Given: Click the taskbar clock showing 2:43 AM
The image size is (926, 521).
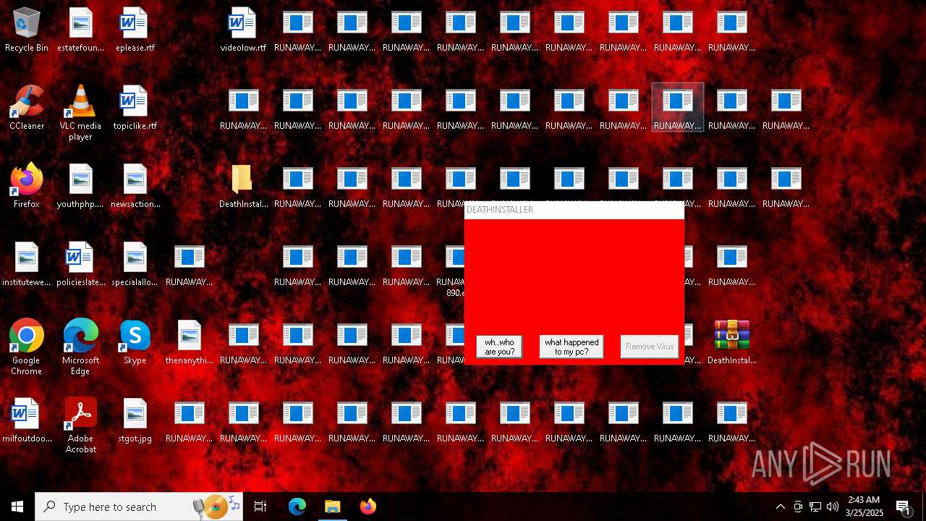Looking at the screenshot, I should pos(865,507).
